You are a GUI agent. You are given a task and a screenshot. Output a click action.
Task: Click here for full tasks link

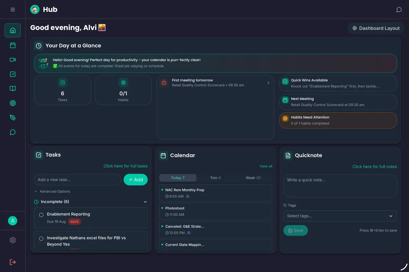(x=125, y=166)
